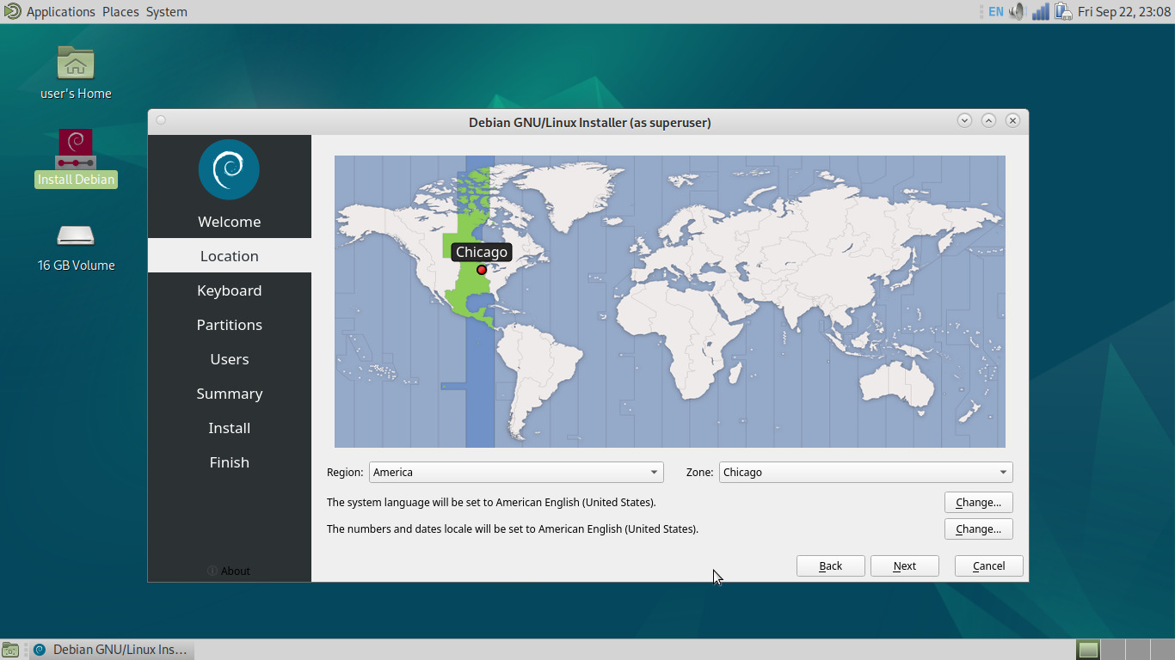This screenshot has height=660, width=1175.
Task: Open the Places menu
Action: tap(120, 11)
